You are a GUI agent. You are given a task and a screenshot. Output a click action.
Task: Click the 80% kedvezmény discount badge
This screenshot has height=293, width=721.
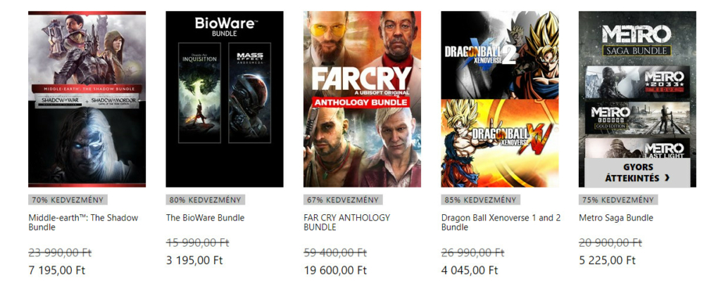pyautogui.click(x=206, y=200)
